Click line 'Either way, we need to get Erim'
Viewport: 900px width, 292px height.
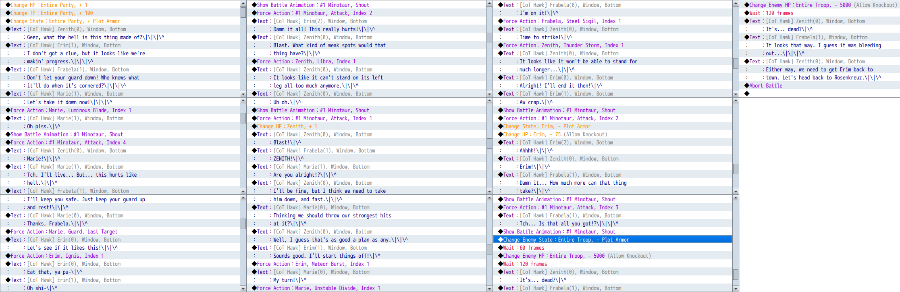point(819,69)
